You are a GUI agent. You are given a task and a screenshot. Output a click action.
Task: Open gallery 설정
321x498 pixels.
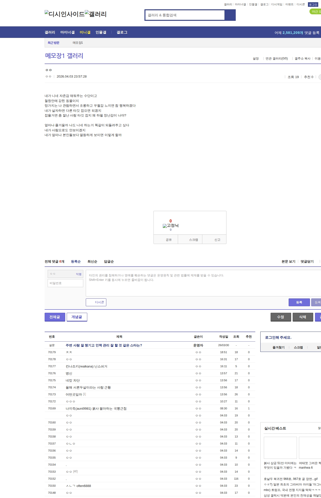coord(256,58)
